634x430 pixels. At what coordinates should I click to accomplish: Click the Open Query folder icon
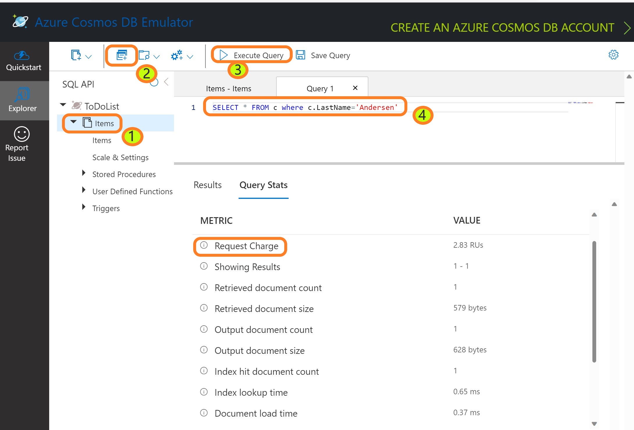144,55
